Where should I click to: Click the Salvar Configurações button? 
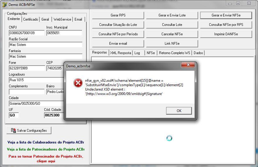pos(29,131)
